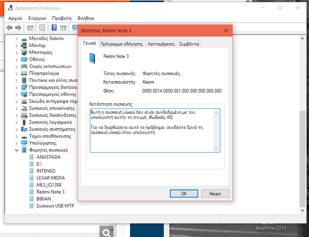
Task: Click the Device Manager title bar icon
Action: 10,8
